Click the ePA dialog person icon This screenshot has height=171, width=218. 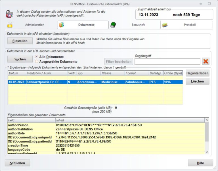tap(9, 14)
